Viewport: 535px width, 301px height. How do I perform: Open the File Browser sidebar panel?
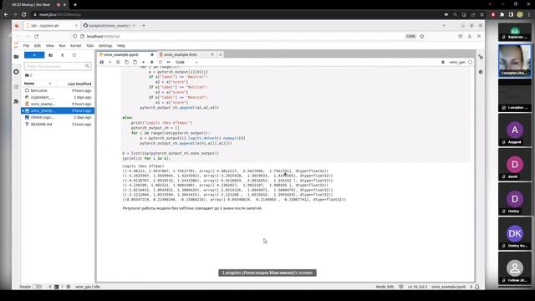pyautogui.click(x=16, y=57)
